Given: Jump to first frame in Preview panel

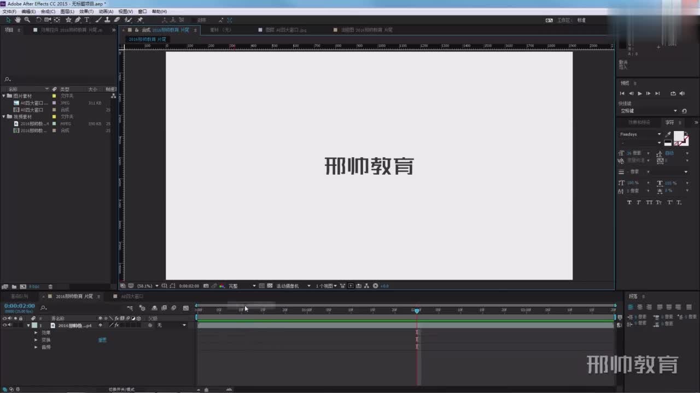Looking at the screenshot, I should [622, 93].
